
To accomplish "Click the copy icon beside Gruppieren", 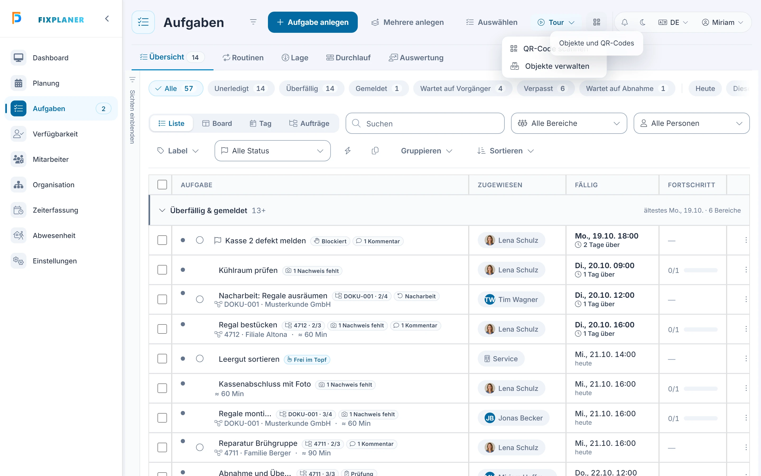I will click(375, 151).
